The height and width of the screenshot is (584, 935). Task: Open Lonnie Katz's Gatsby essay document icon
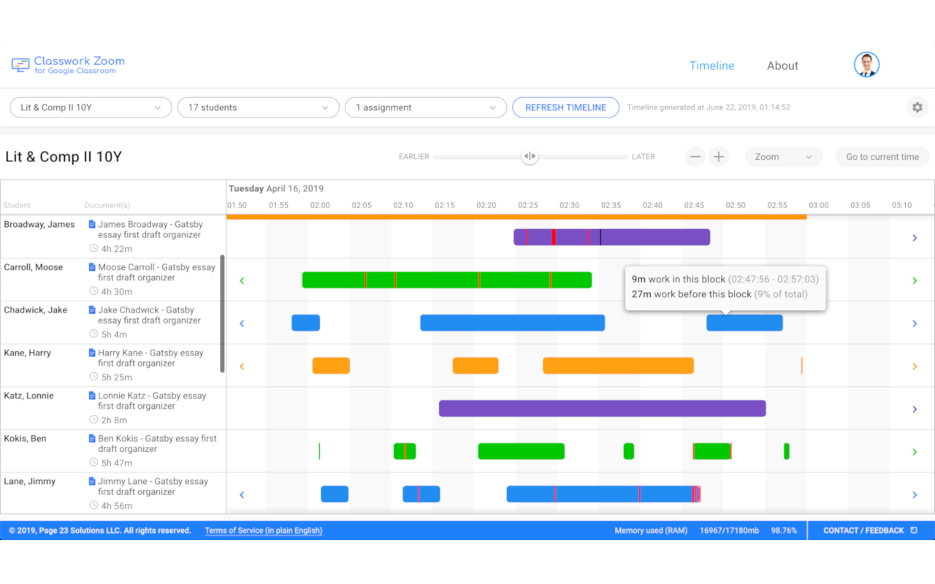92,395
